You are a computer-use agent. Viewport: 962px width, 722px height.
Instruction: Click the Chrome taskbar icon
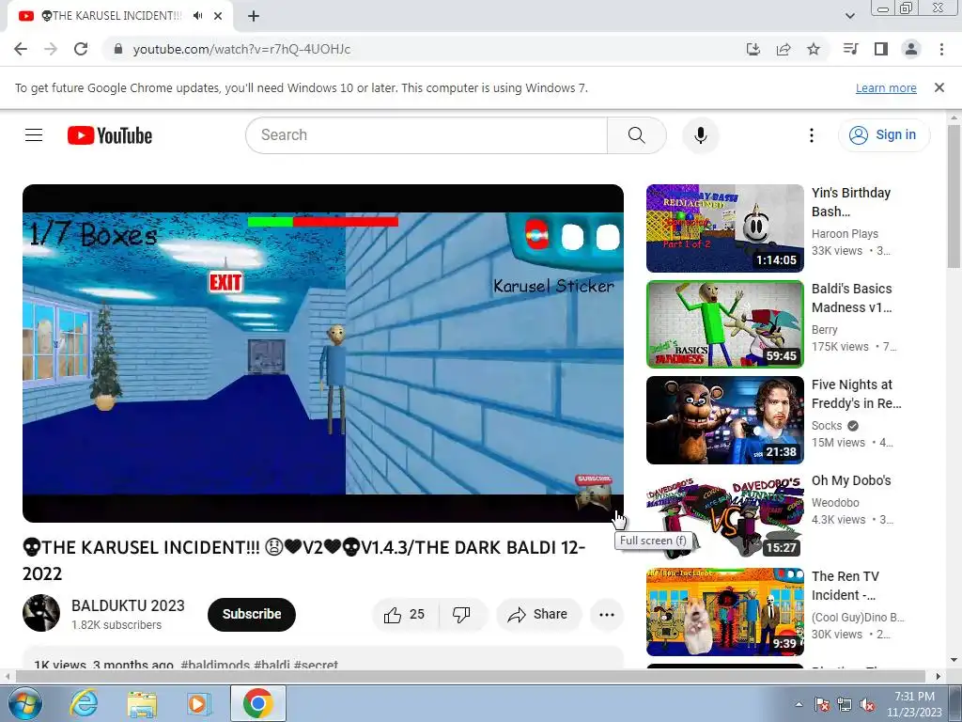click(257, 703)
